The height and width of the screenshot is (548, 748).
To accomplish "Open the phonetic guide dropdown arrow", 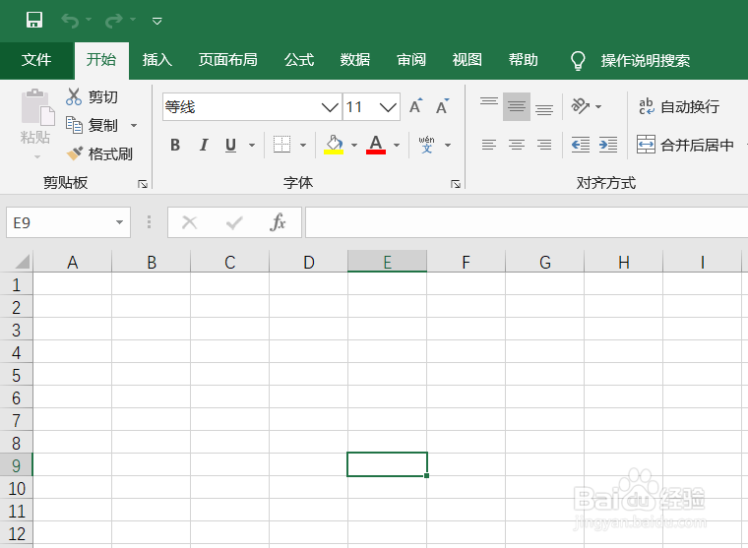I will click(x=448, y=145).
